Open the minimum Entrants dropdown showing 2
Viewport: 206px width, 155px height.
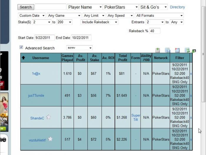coord(155,22)
